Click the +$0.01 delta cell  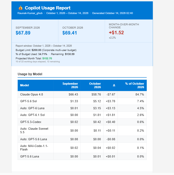(x=110, y=156)
